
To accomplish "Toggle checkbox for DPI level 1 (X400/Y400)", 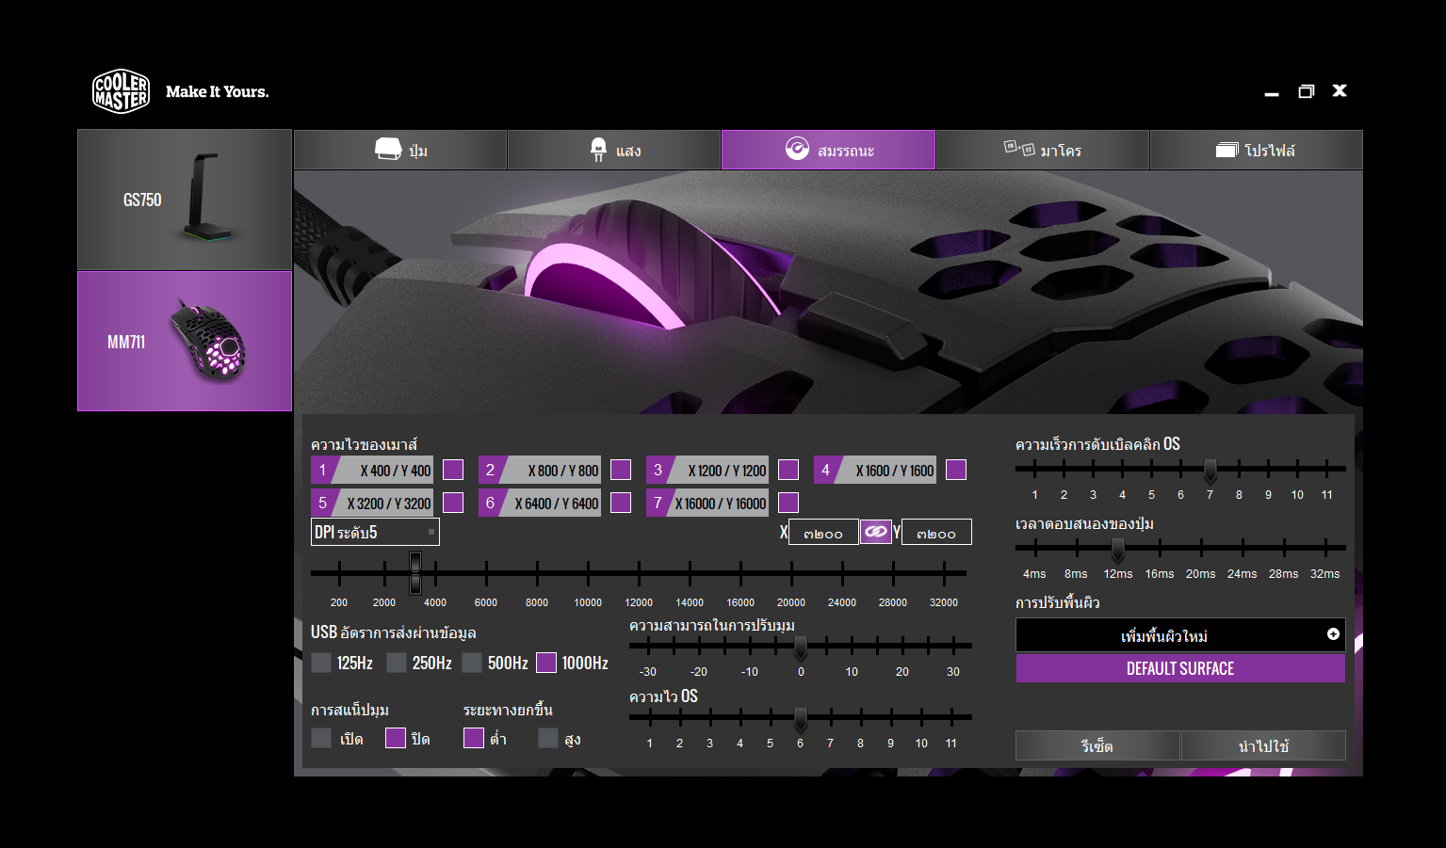I will coord(453,470).
